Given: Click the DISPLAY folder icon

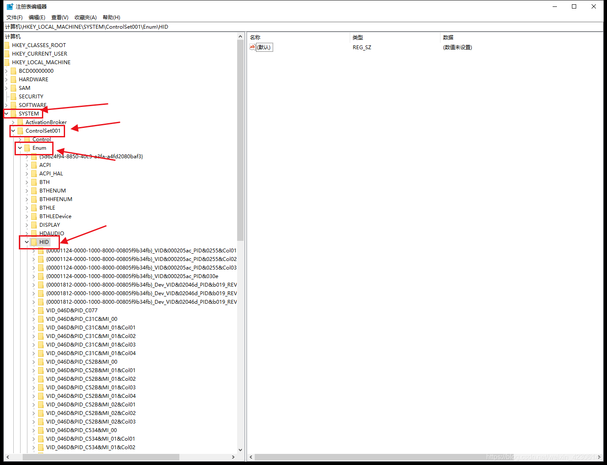Looking at the screenshot, I should [x=34, y=225].
